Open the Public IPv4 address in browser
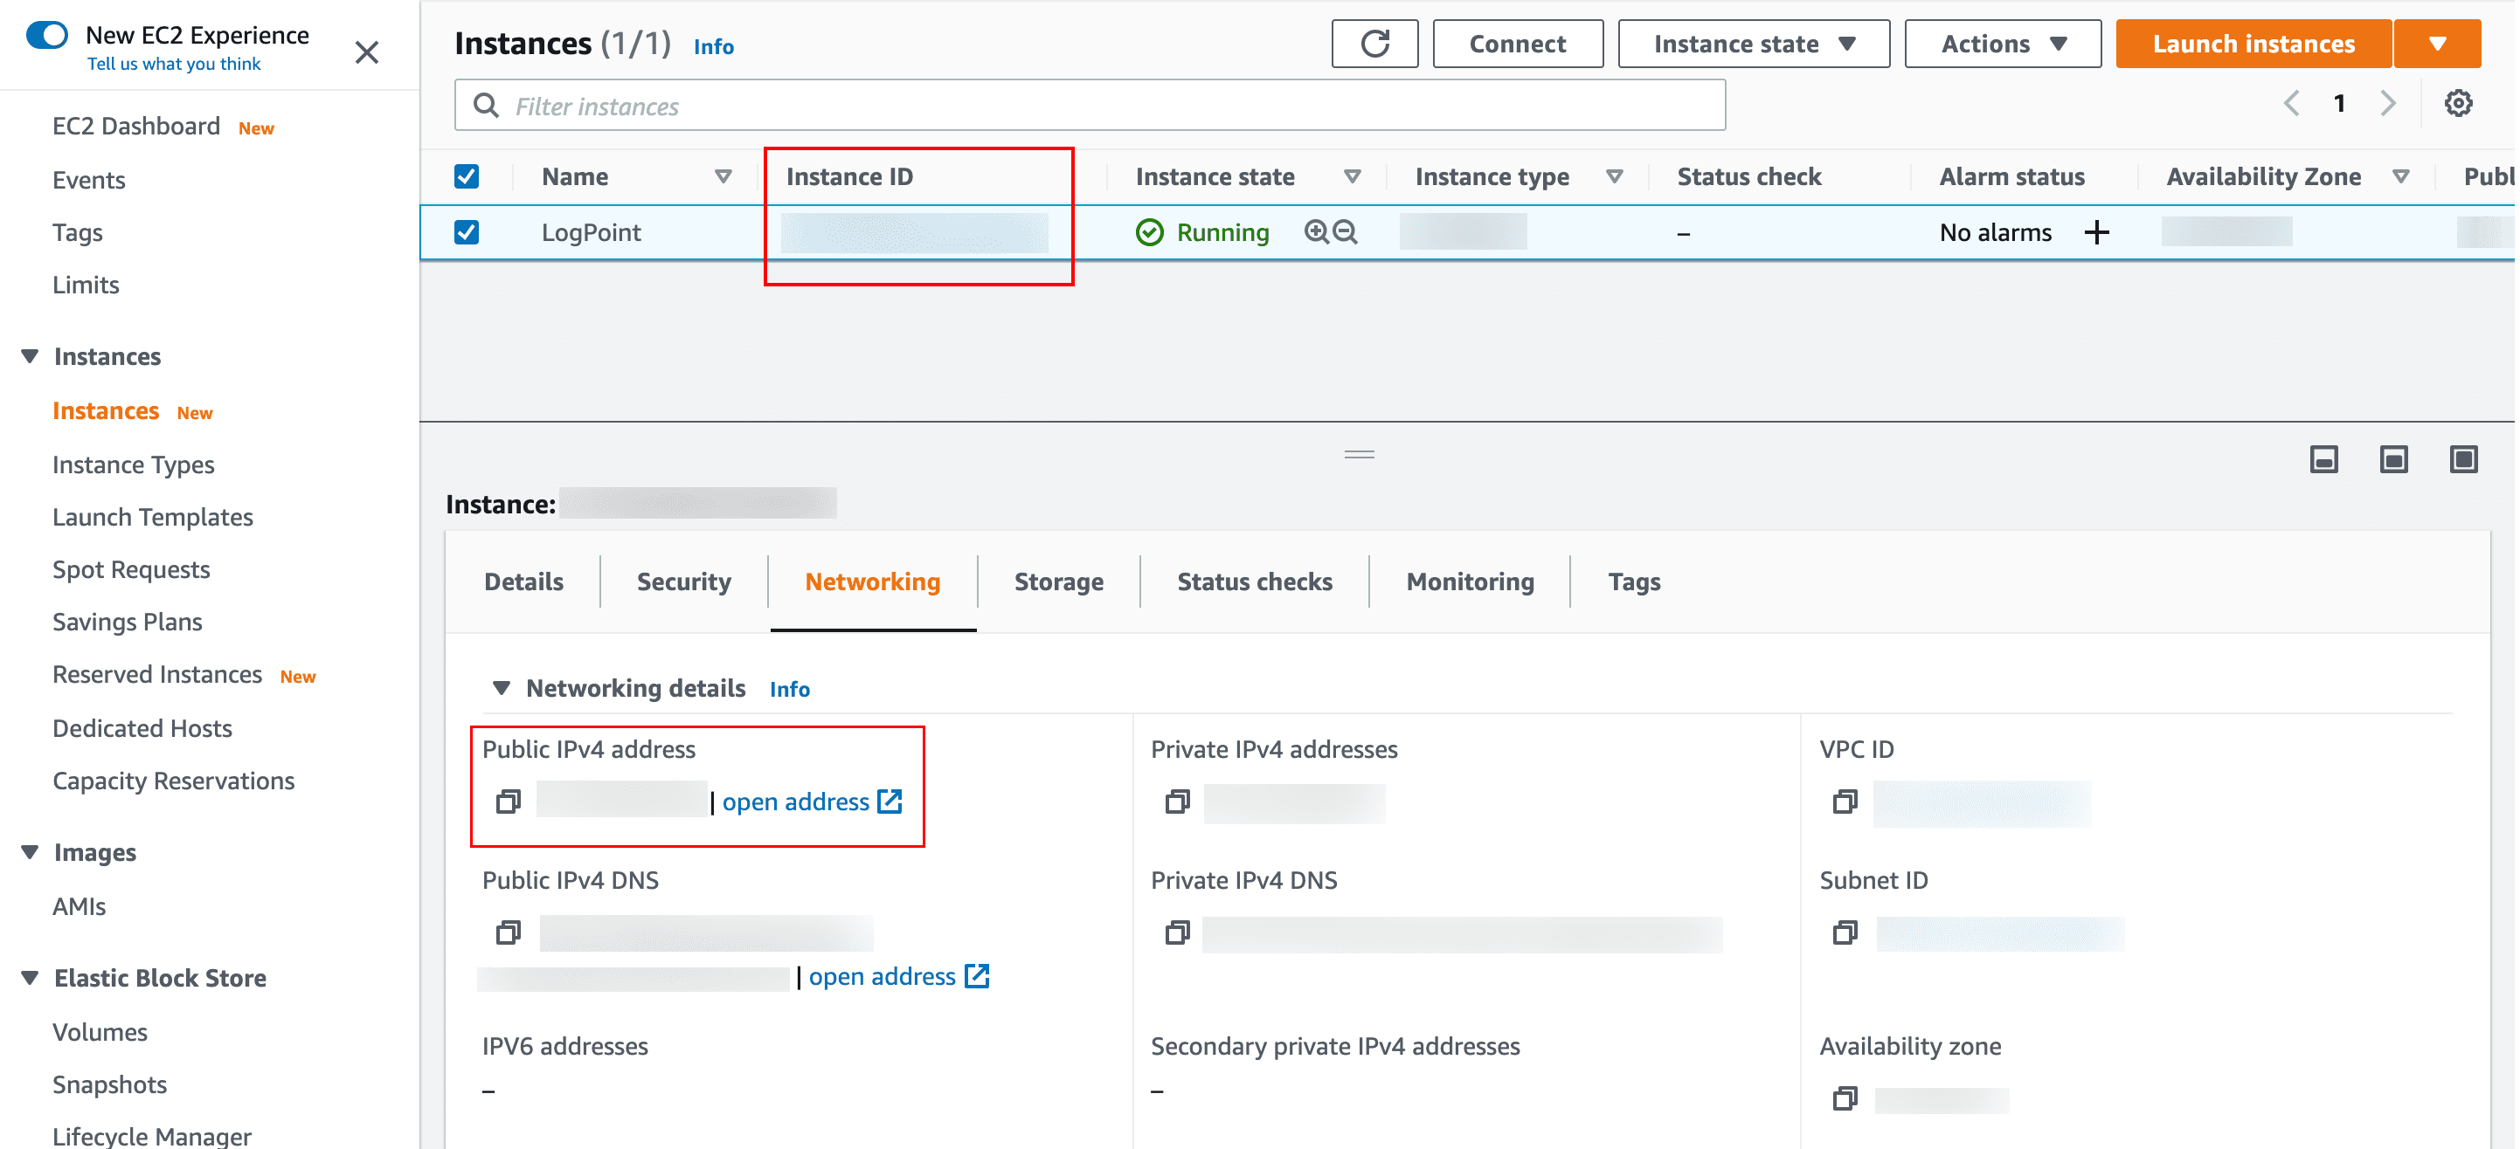This screenshot has width=2520, height=1149. (x=797, y=801)
